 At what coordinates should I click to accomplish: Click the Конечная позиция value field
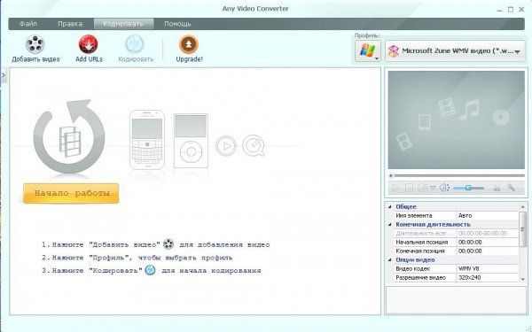coord(488,251)
